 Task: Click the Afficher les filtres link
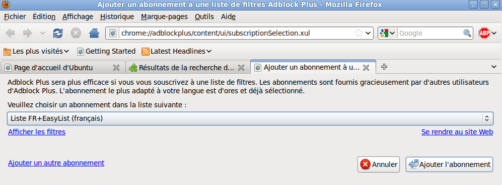coord(37,132)
